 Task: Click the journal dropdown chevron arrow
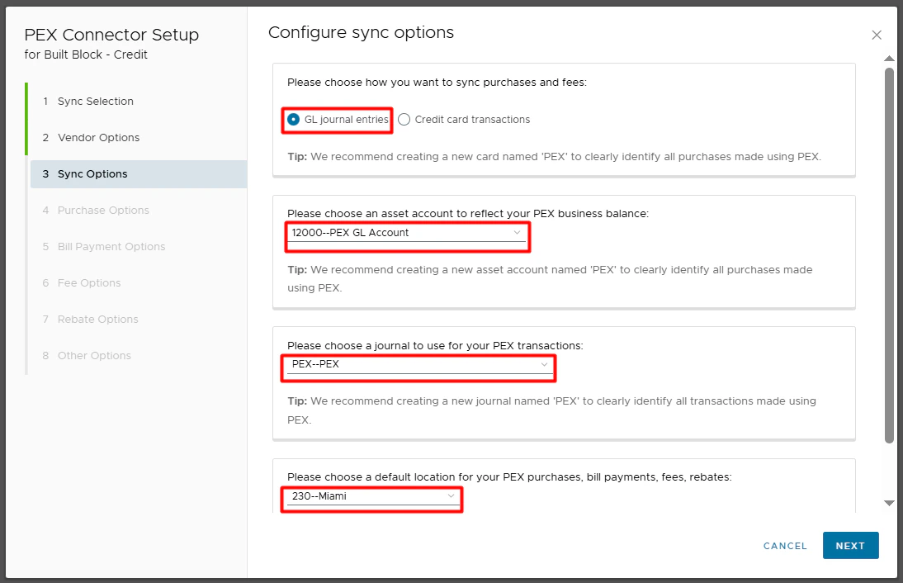[x=544, y=365]
